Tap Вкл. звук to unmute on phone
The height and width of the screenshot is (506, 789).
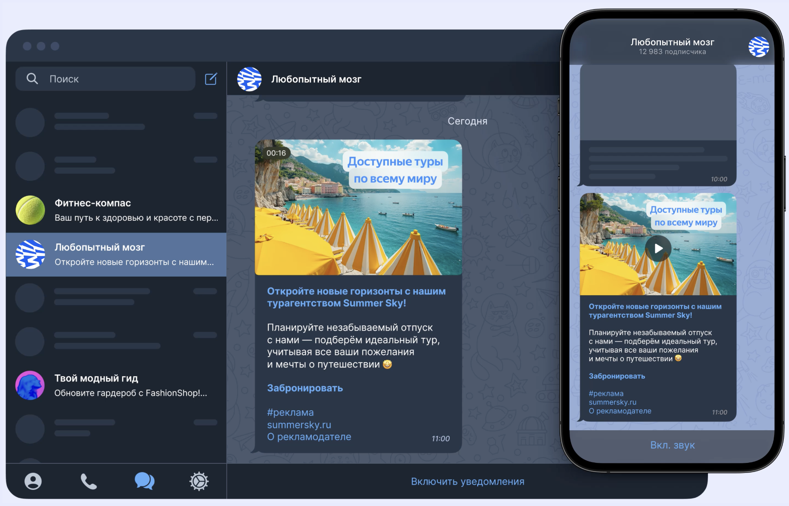[672, 445]
